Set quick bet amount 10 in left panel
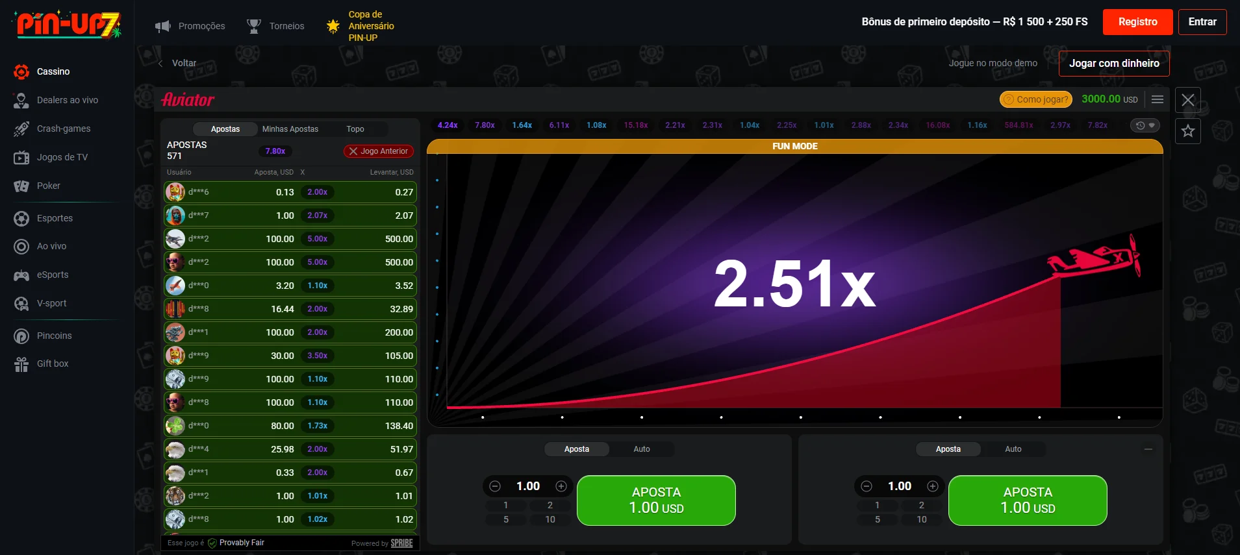1240x555 pixels. pyautogui.click(x=550, y=519)
